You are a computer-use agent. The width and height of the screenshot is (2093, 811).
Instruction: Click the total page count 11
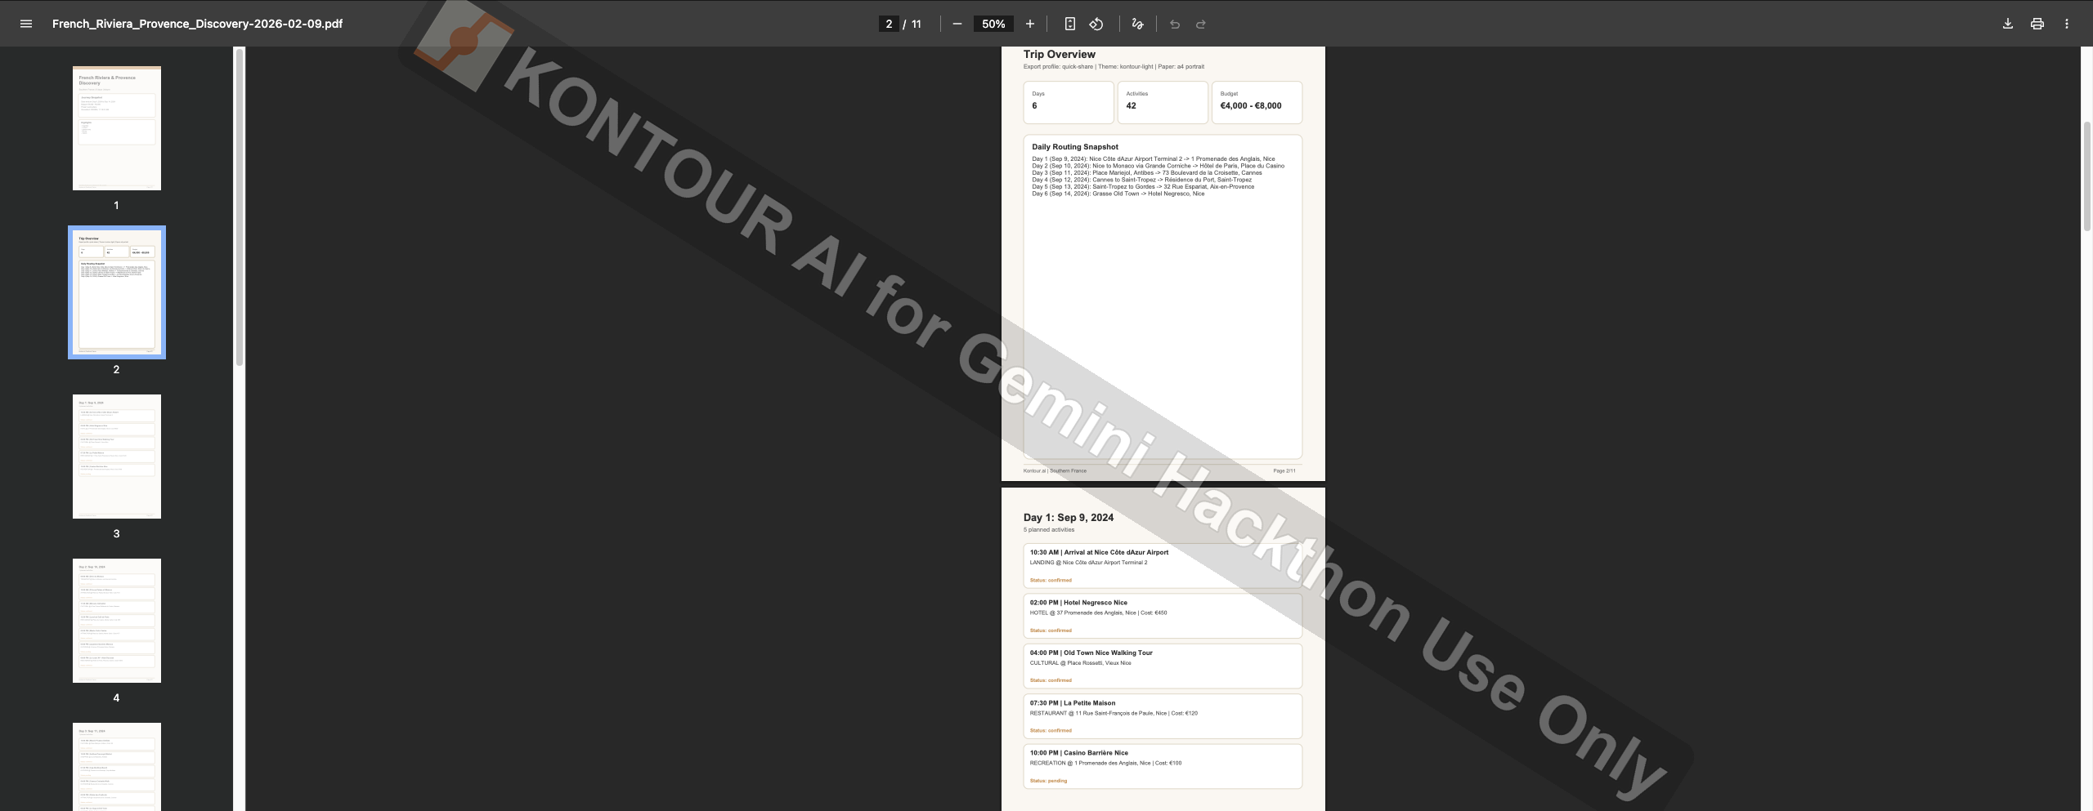[x=916, y=24]
